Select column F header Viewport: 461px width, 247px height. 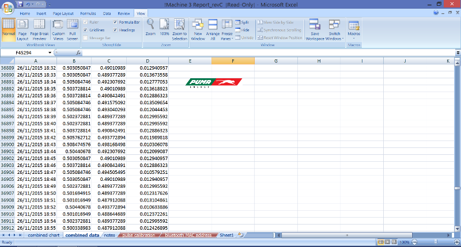click(233, 61)
